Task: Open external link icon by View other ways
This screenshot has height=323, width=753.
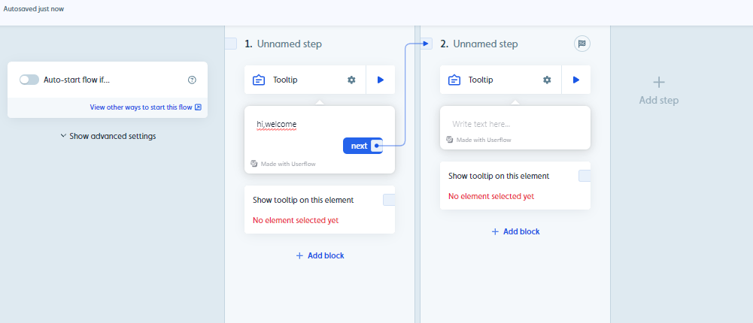Action: click(199, 107)
